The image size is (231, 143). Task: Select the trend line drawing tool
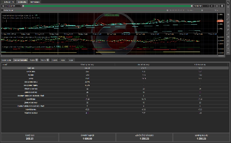(x=228, y=19)
